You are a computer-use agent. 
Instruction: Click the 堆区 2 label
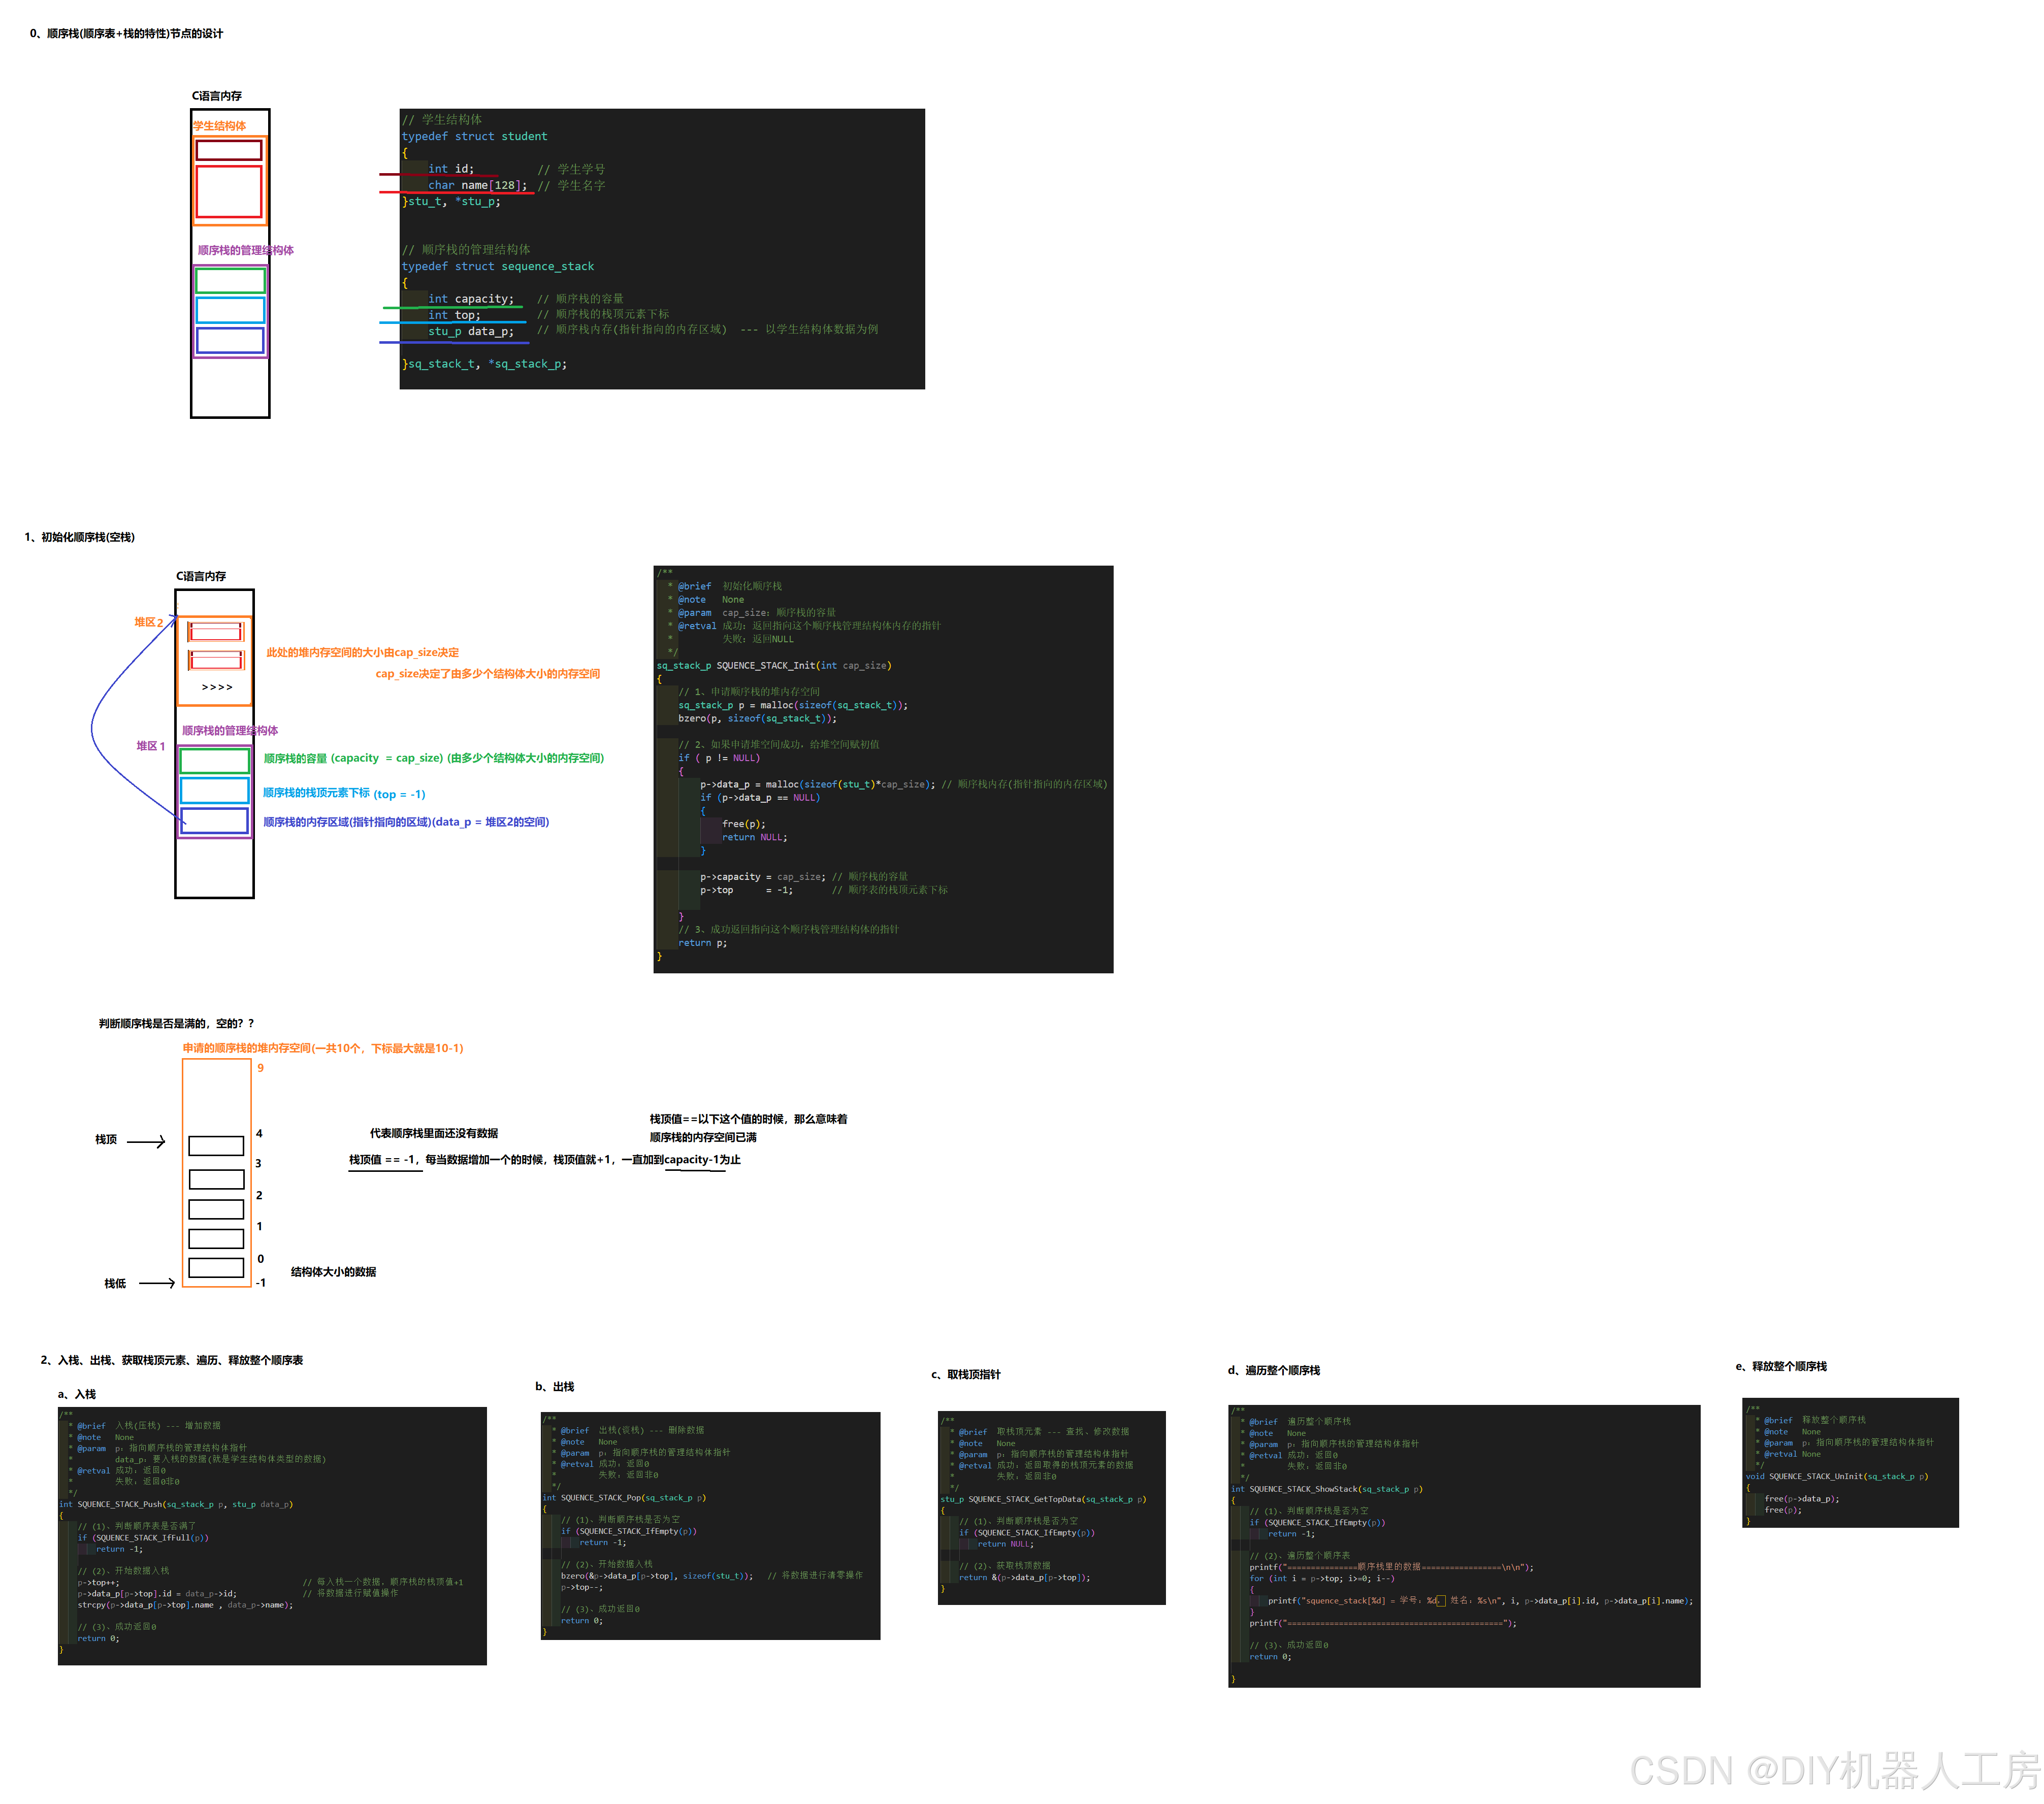pyautogui.click(x=148, y=622)
